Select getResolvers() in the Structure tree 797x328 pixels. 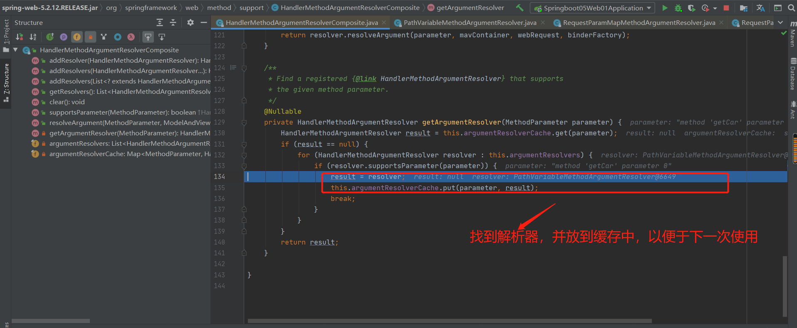pos(130,91)
